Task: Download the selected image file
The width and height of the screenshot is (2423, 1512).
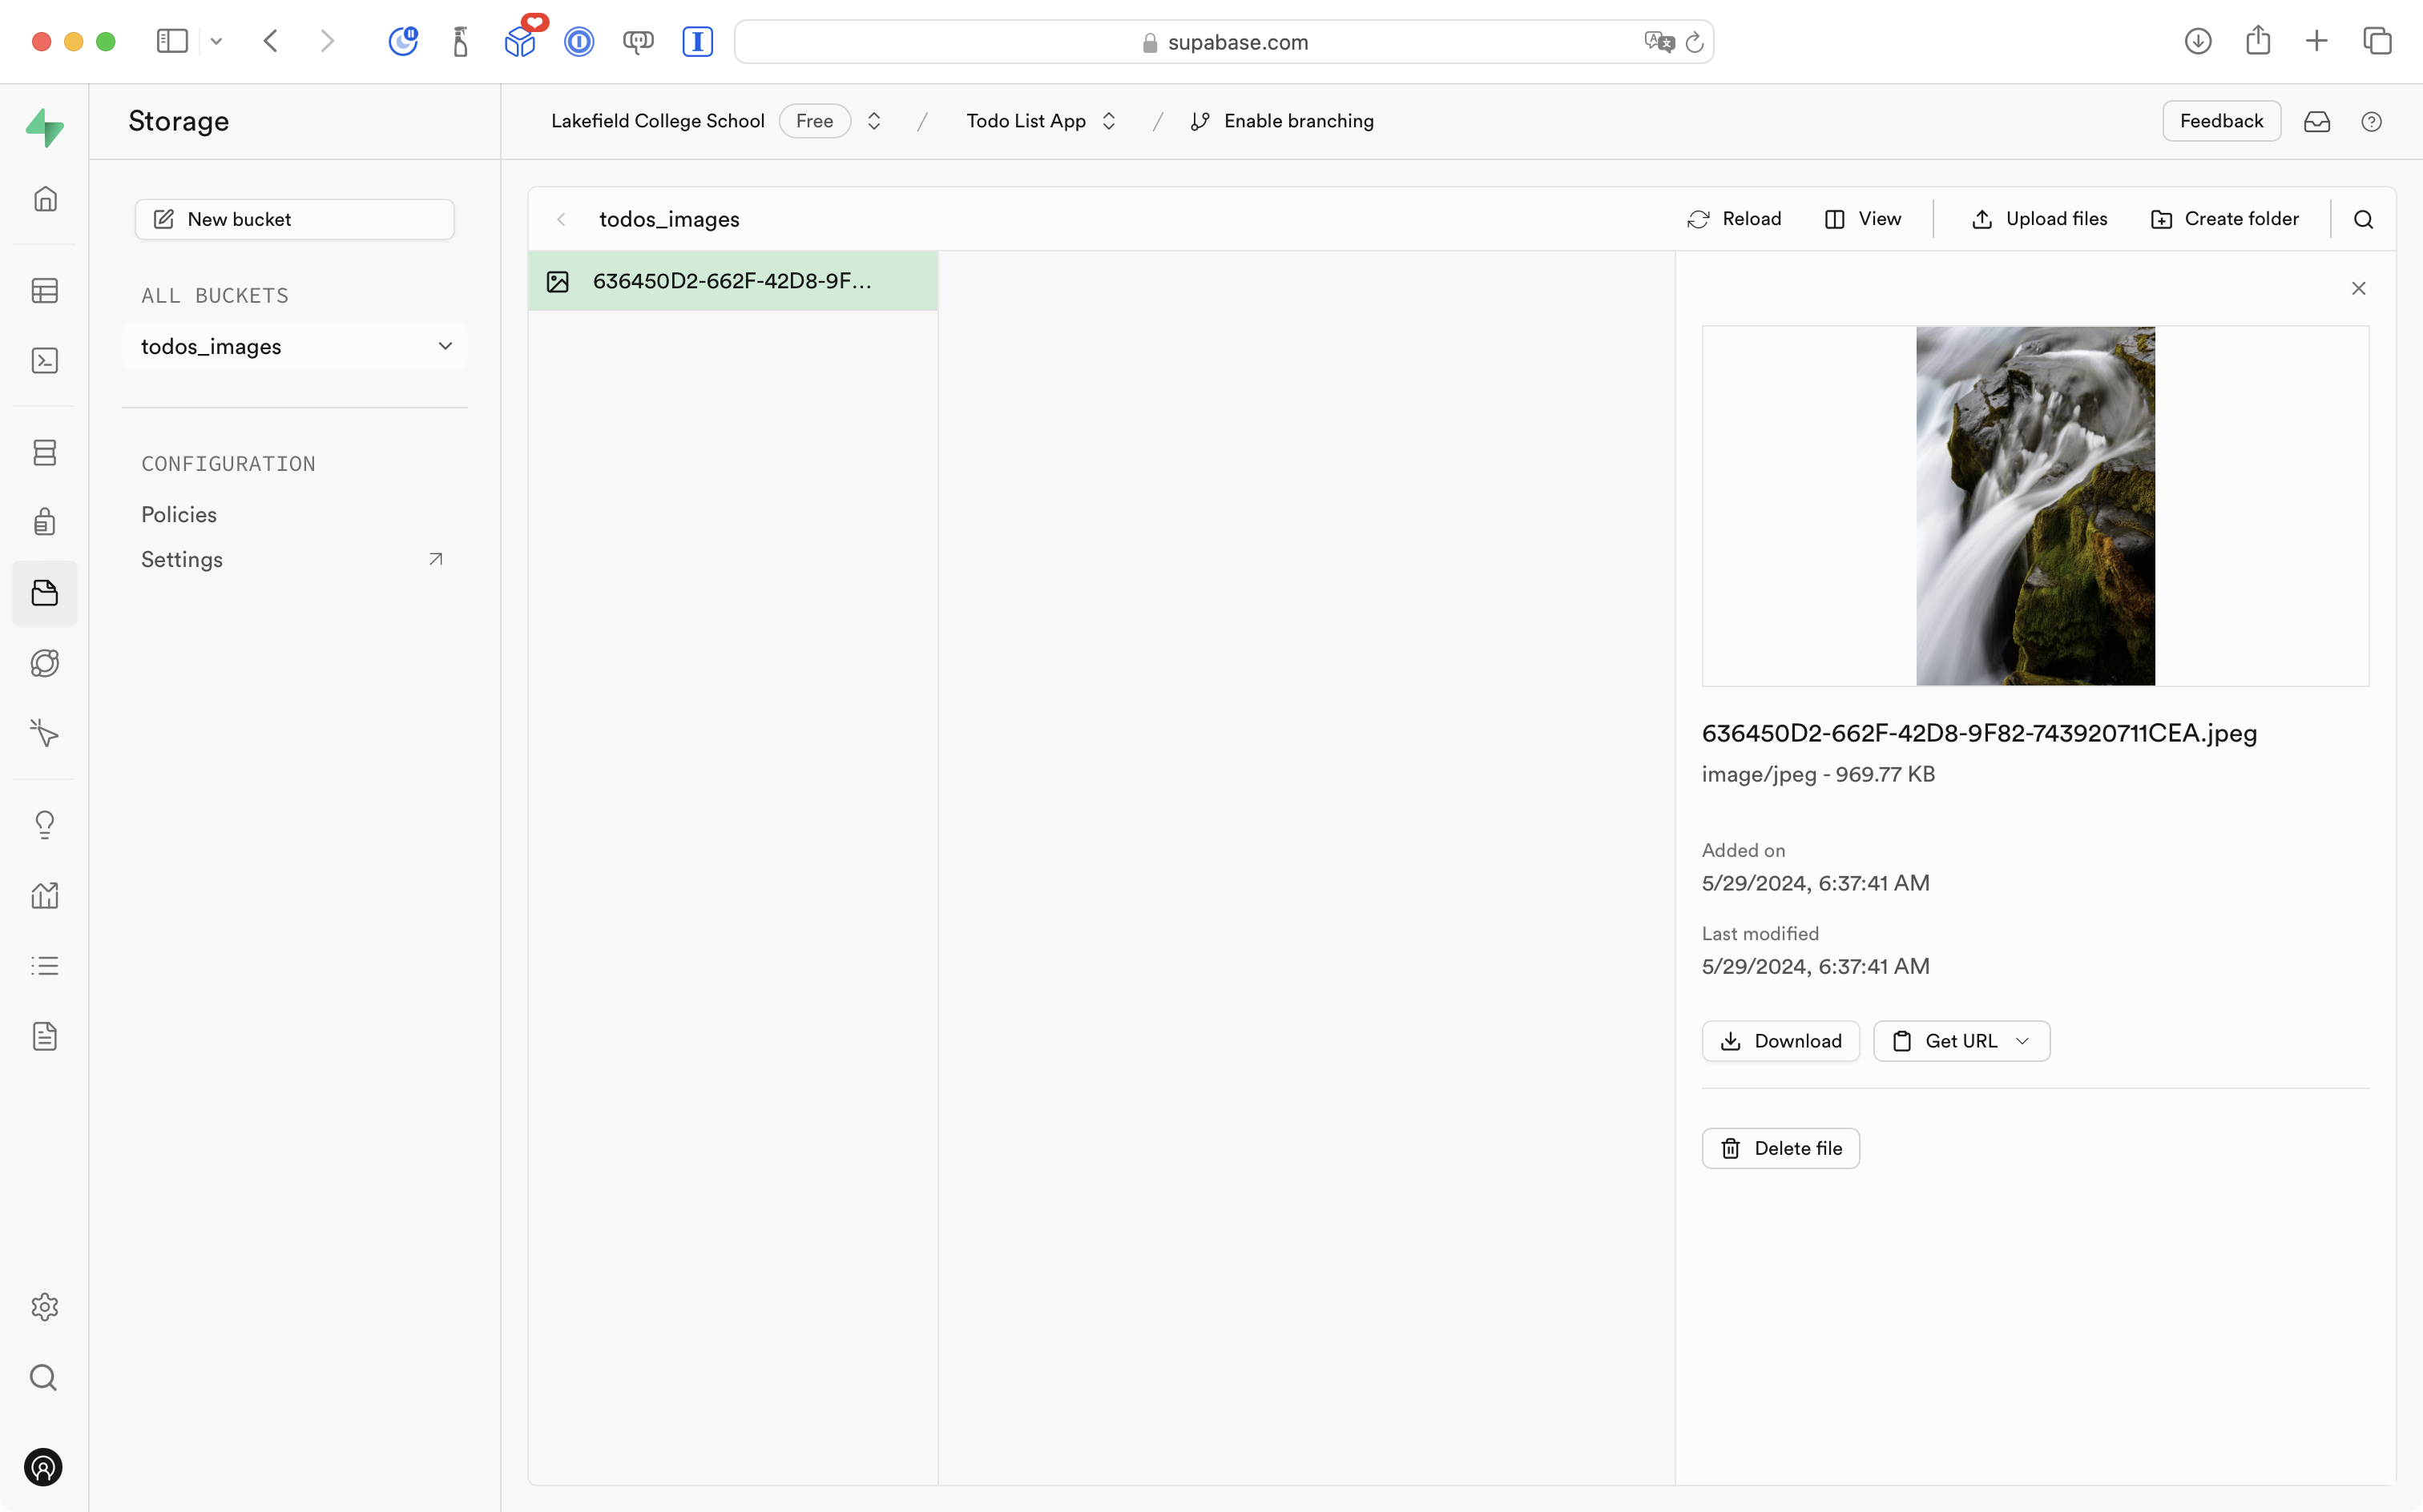Action: click(x=1780, y=1040)
